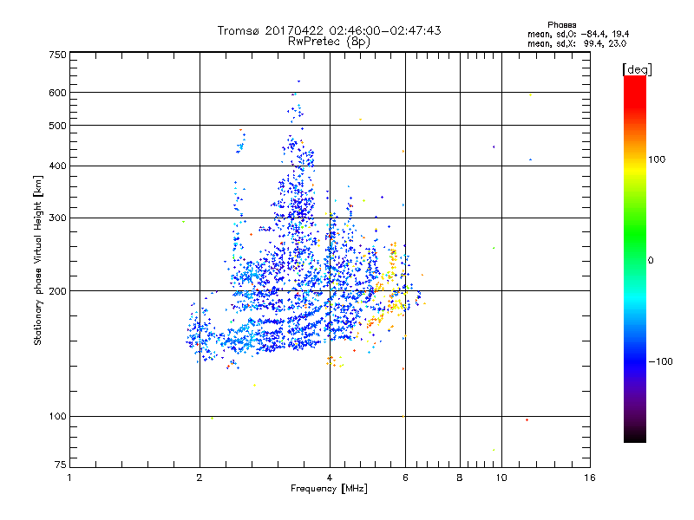694x520 pixels.
Task: Click the red data point near 100 km
Action: coord(527,419)
